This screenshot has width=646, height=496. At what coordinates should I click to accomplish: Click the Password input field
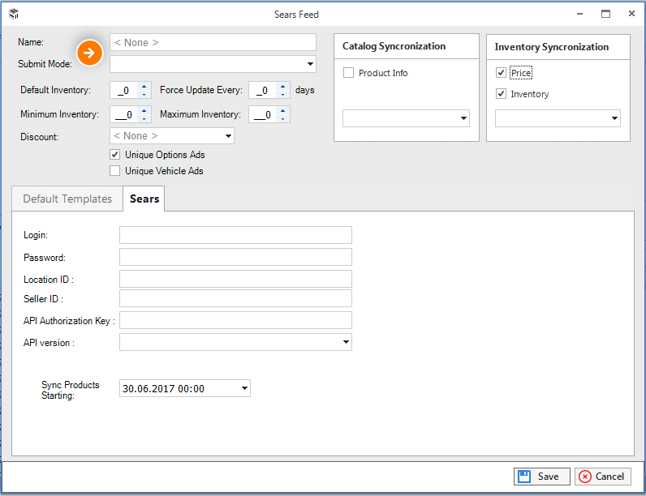click(235, 257)
